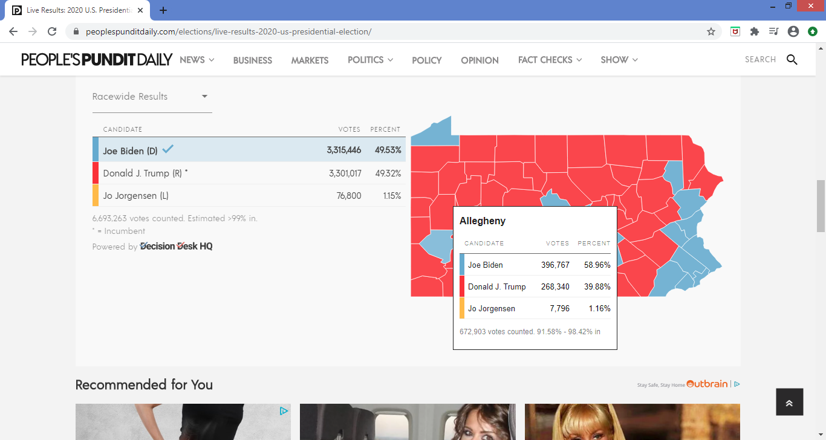Click Jorgensen's yellow swatch in statewide table
The height and width of the screenshot is (440, 826).
pyautogui.click(x=96, y=196)
